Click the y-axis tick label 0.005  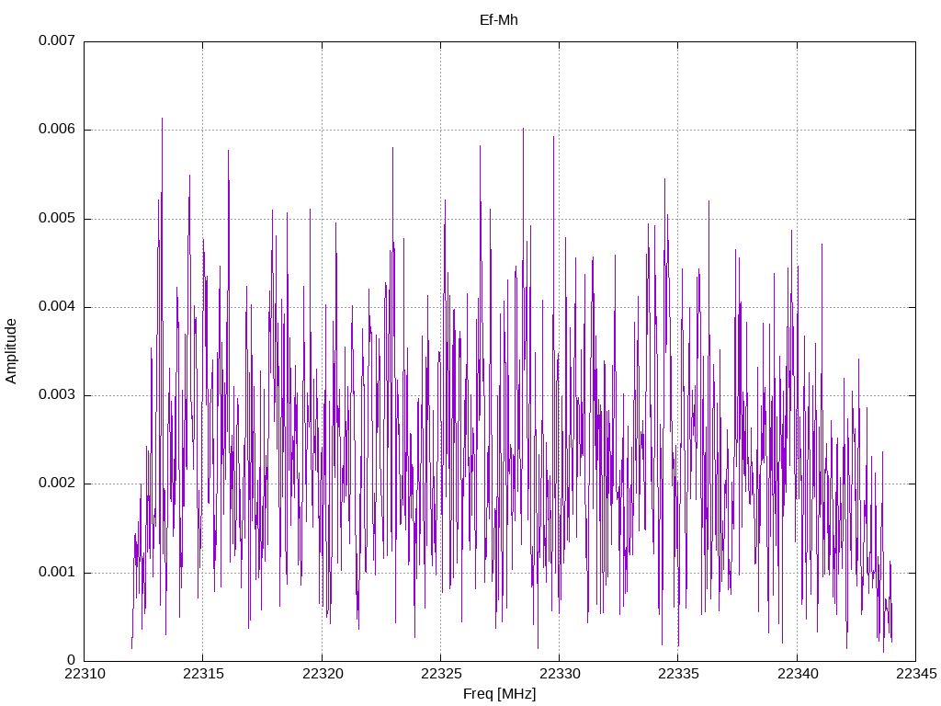pyautogui.click(x=57, y=218)
